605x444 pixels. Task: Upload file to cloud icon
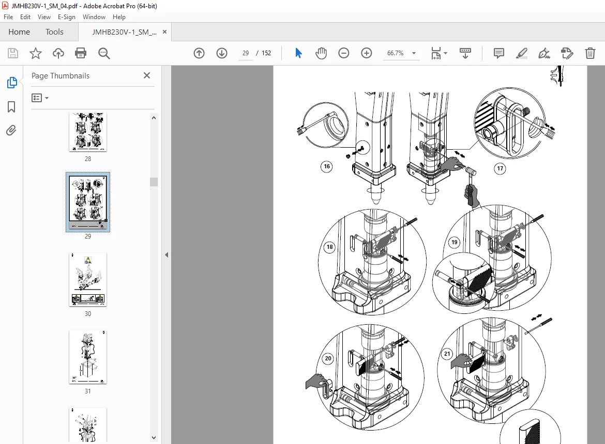click(x=58, y=53)
